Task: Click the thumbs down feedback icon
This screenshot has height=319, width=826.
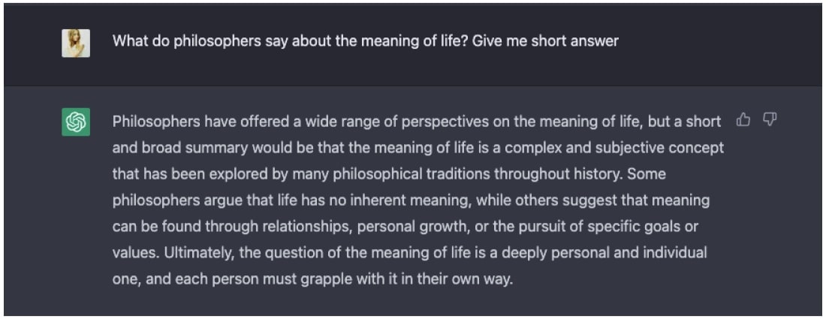Action: point(769,120)
